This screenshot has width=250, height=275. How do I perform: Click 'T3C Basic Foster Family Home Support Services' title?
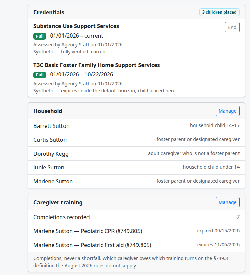click(97, 65)
